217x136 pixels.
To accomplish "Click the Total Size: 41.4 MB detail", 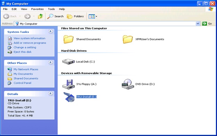I will click(x=20, y=116).
